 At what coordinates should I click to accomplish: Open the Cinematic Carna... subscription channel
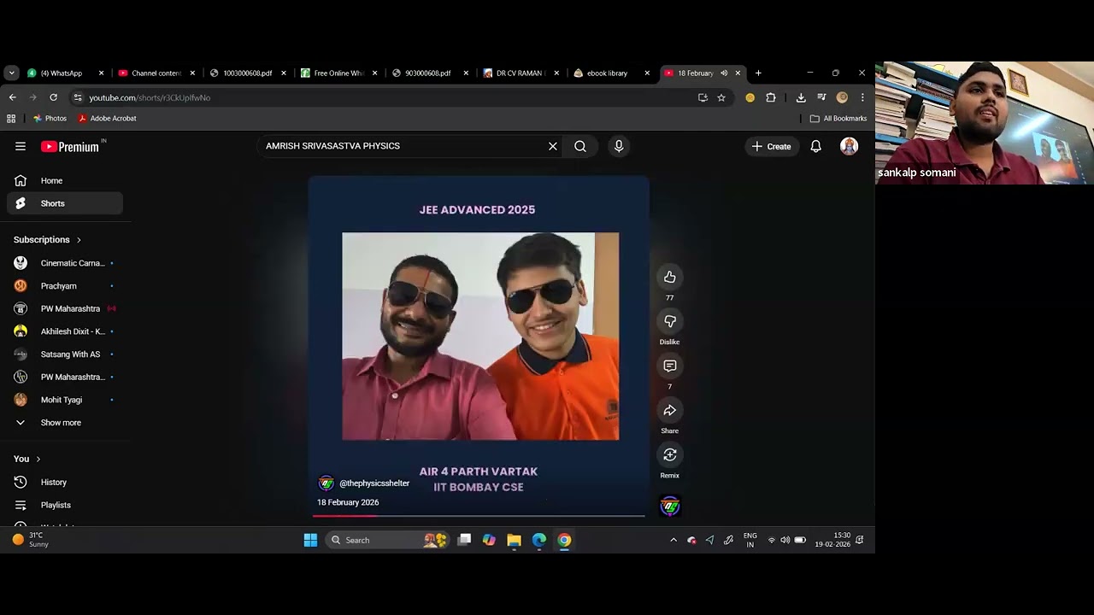coord(65,263)
